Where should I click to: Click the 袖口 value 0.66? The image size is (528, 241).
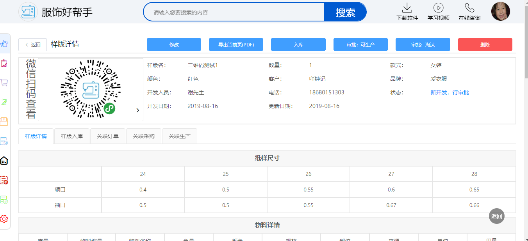[x=474, y=205]
